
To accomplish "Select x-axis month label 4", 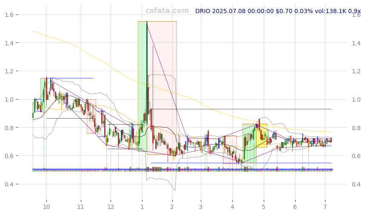I will [x=232, y=207].
